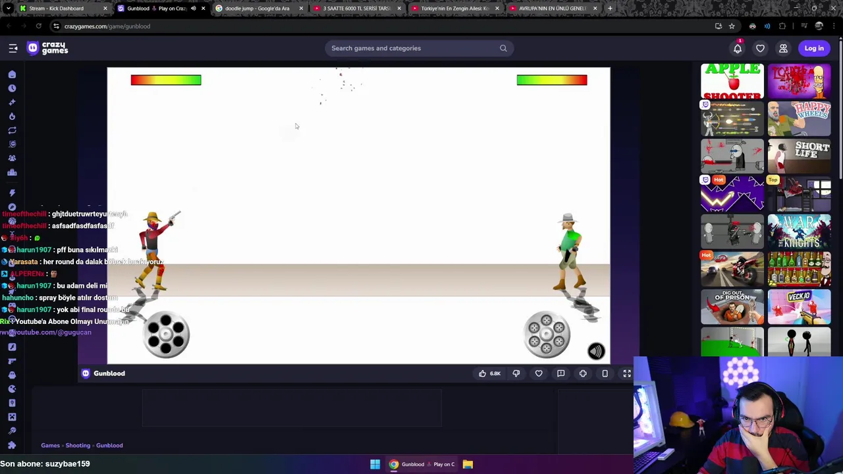The height and width of the screenshot is (474, 843).
Task: Open Trending flame icon in sidebar
Action: click(12, 116)
